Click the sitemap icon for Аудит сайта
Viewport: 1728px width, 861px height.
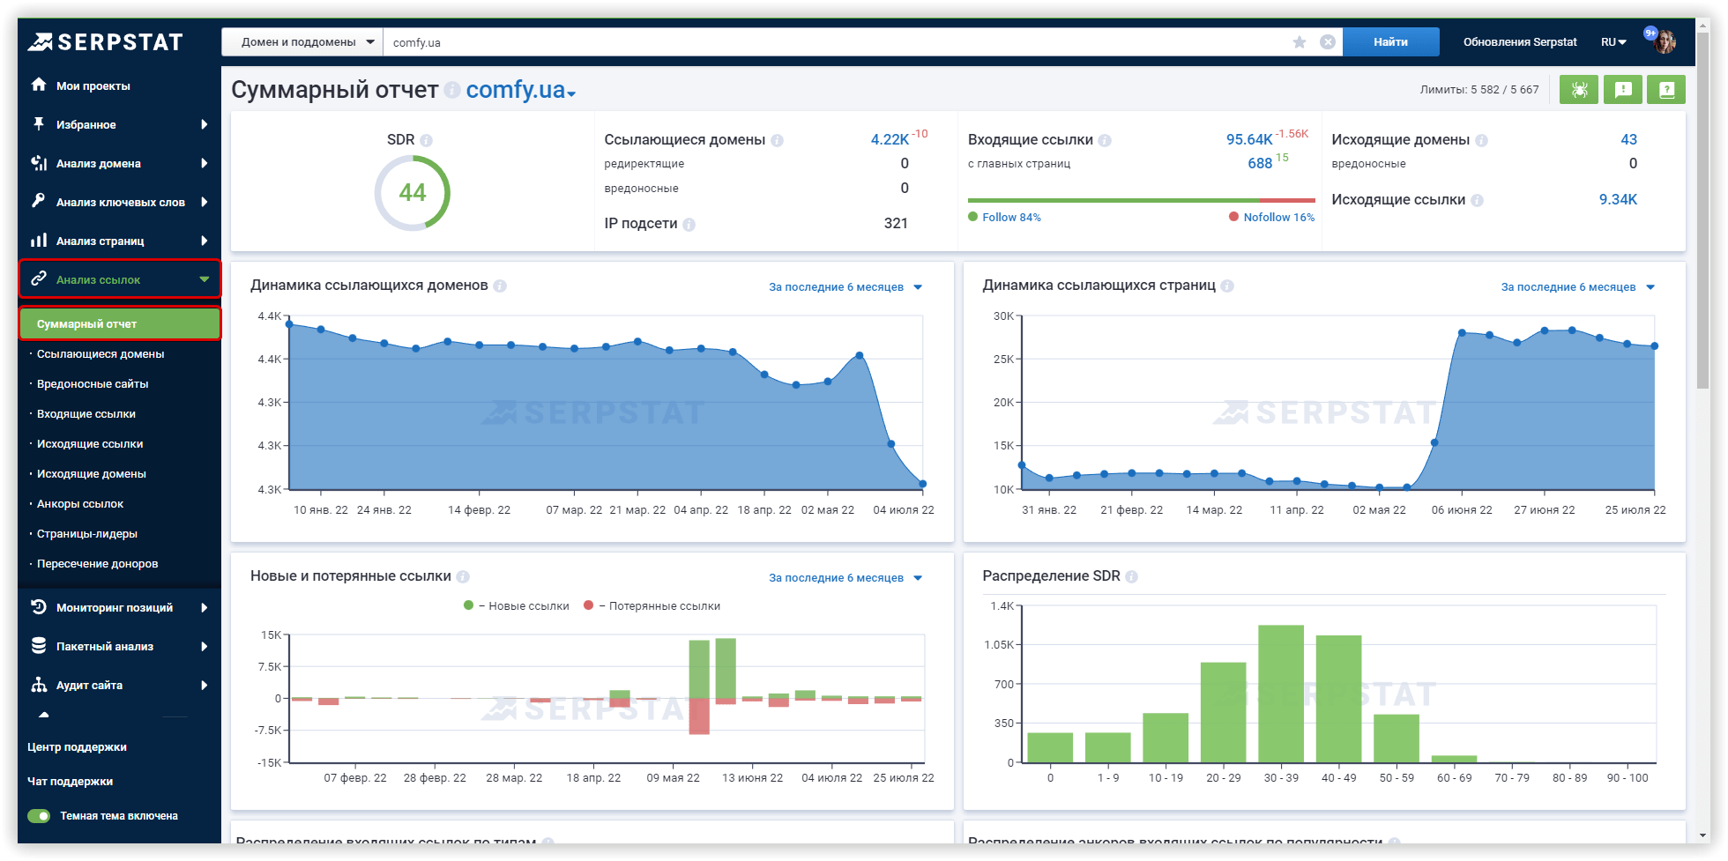[x=38, y=684]
